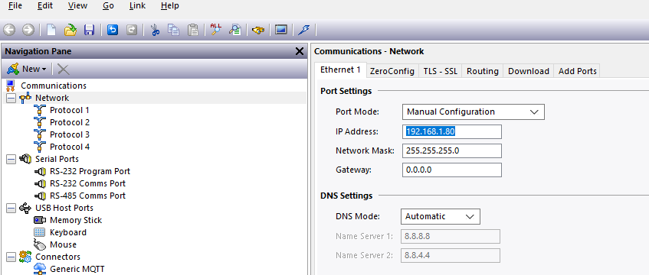Viewport: 649px width, 275px height.
Task: Save using the floppy disk icon
Action: 89,30
